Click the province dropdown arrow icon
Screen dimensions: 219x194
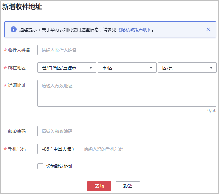[x=91, y=68]
